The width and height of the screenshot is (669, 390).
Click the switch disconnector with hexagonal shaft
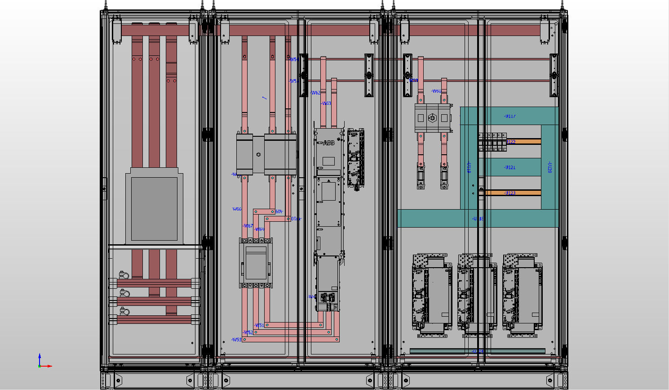tap(432, 118)
